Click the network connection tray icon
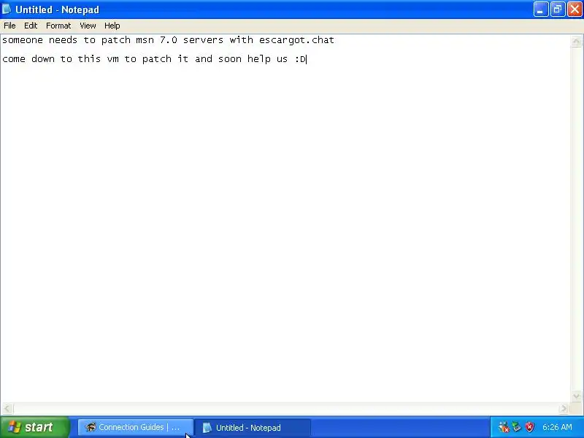Screen dimensions: 584x438 tap(516, 427)
